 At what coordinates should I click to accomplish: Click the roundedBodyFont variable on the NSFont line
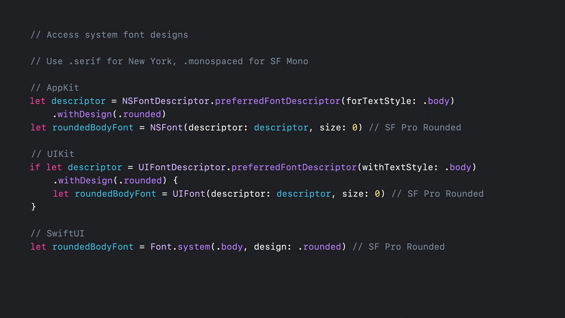click(93, 127)
